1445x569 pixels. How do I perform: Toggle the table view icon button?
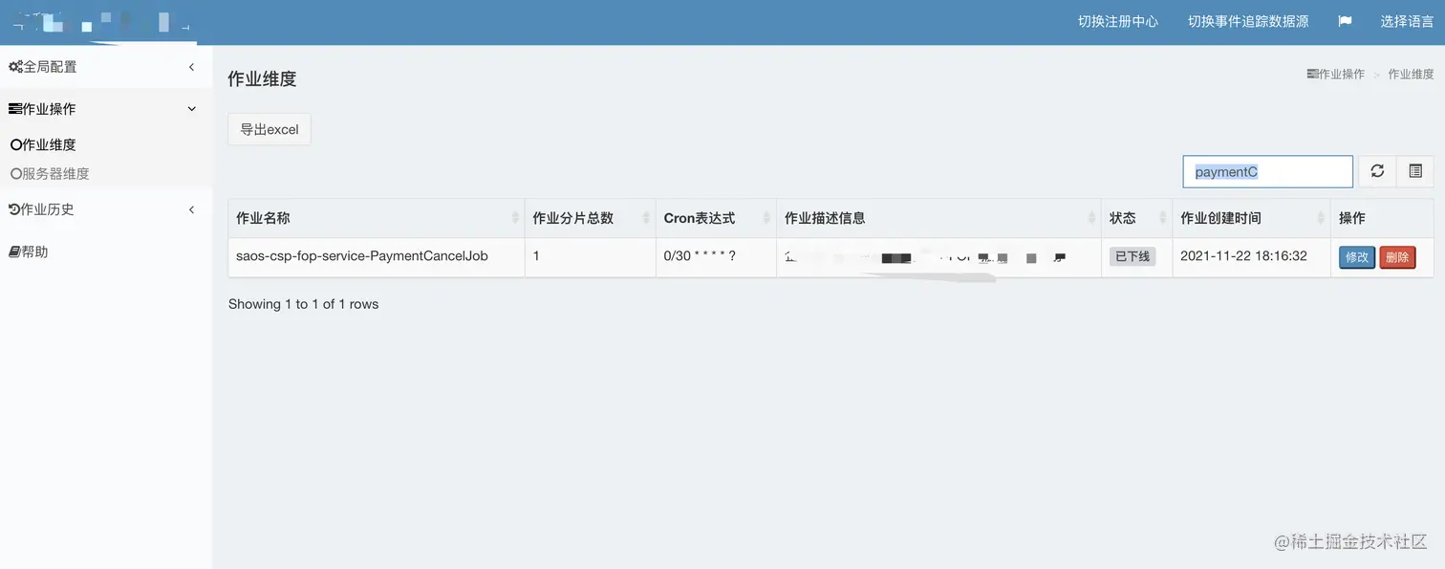point(1415,171)
